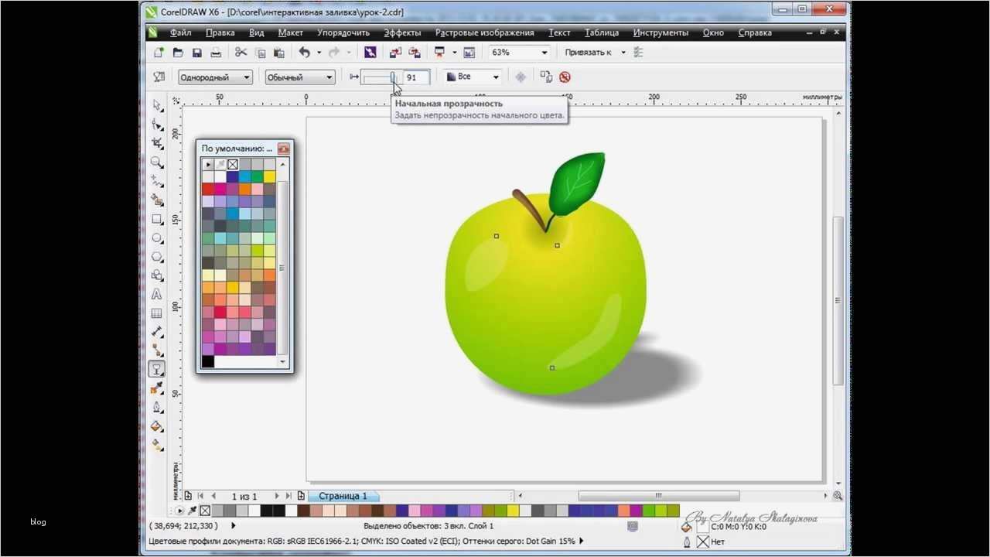
Task: Close the По умолчанию palette docker
Action: coord(283,148)
